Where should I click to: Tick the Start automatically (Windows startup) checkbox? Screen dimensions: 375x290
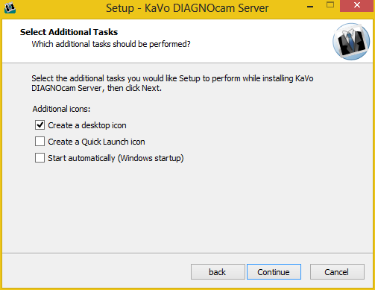pos(40,158)
